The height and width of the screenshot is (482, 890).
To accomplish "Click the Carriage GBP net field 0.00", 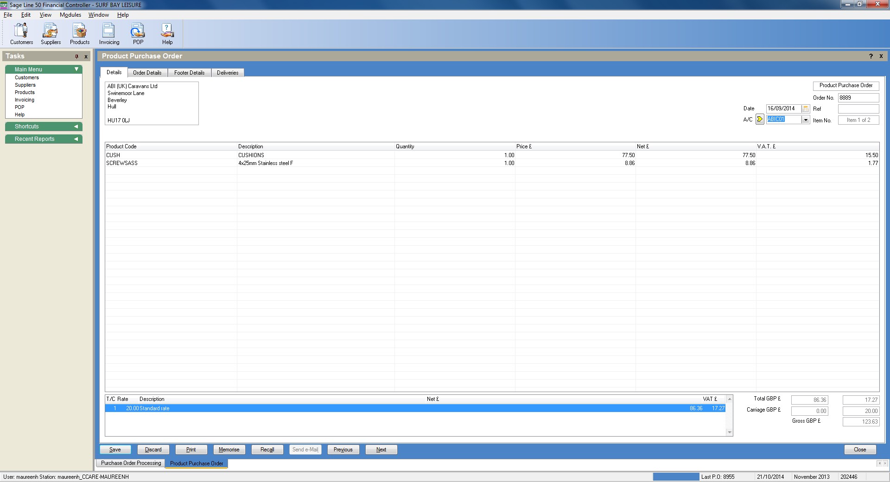I will [x=809, y=411].
